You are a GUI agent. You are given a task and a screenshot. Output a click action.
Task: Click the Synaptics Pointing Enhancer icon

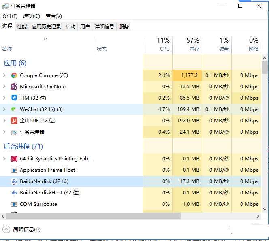click(x=14, y=159)
